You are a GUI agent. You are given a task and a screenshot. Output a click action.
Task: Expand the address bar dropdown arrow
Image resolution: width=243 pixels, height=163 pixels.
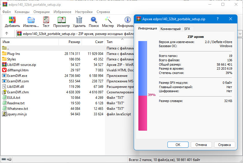tap(240, 34)
